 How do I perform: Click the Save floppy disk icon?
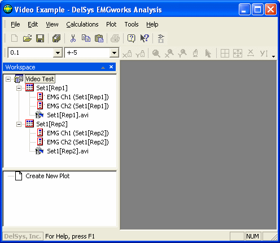(40, 38)
